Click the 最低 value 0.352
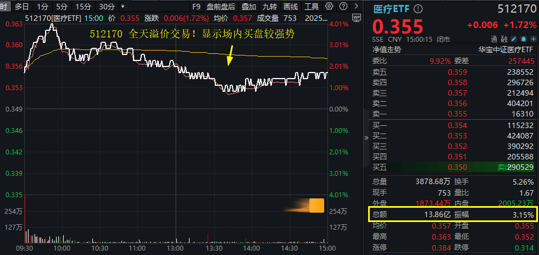The image size is (539, 255). click(x=525, y=237)
